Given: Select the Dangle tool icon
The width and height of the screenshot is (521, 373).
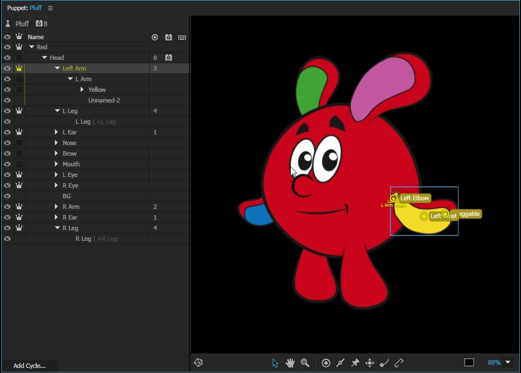Looking at the screenshot, I should pos(384,363).
